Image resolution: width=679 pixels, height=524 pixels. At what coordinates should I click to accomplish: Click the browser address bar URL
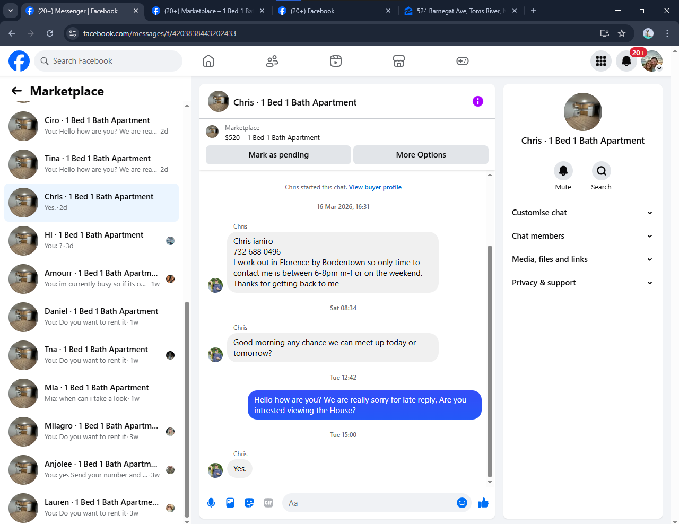(x=160, y=33)
